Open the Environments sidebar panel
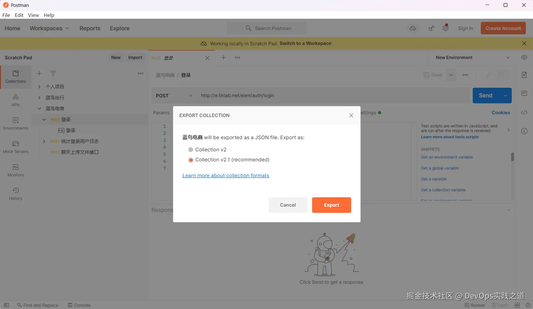 click(16, 124)
